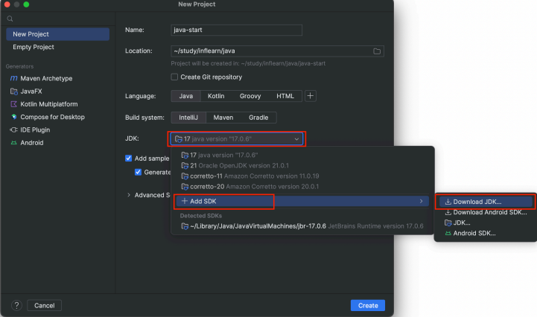
Task: Select IDE Plugin generator
Action: (57, 130)
